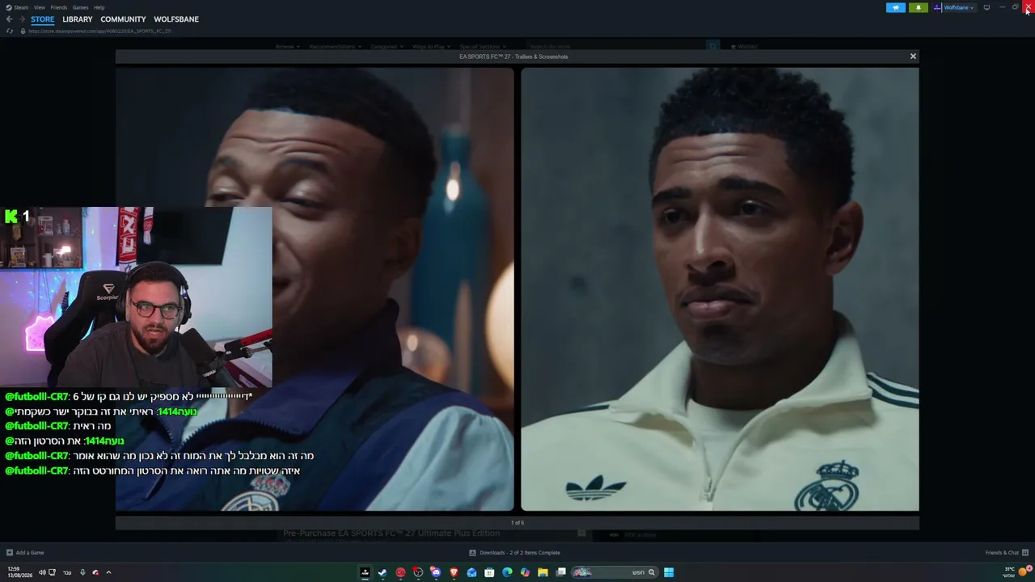
Task: Open the taskbar volume icon
Action: coord(41,572)
